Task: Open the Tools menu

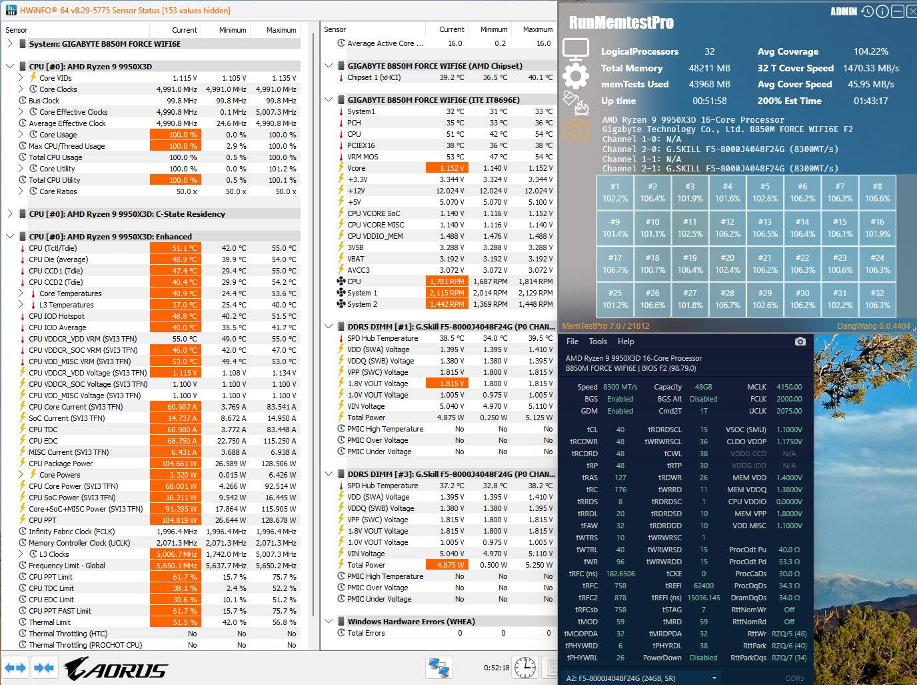Action: coord(598,341)
